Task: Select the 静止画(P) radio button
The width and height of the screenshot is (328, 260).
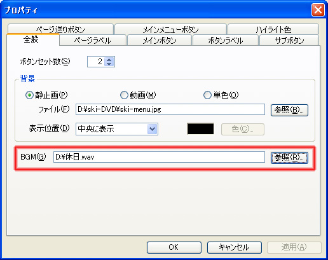Action: pos(29,95)
